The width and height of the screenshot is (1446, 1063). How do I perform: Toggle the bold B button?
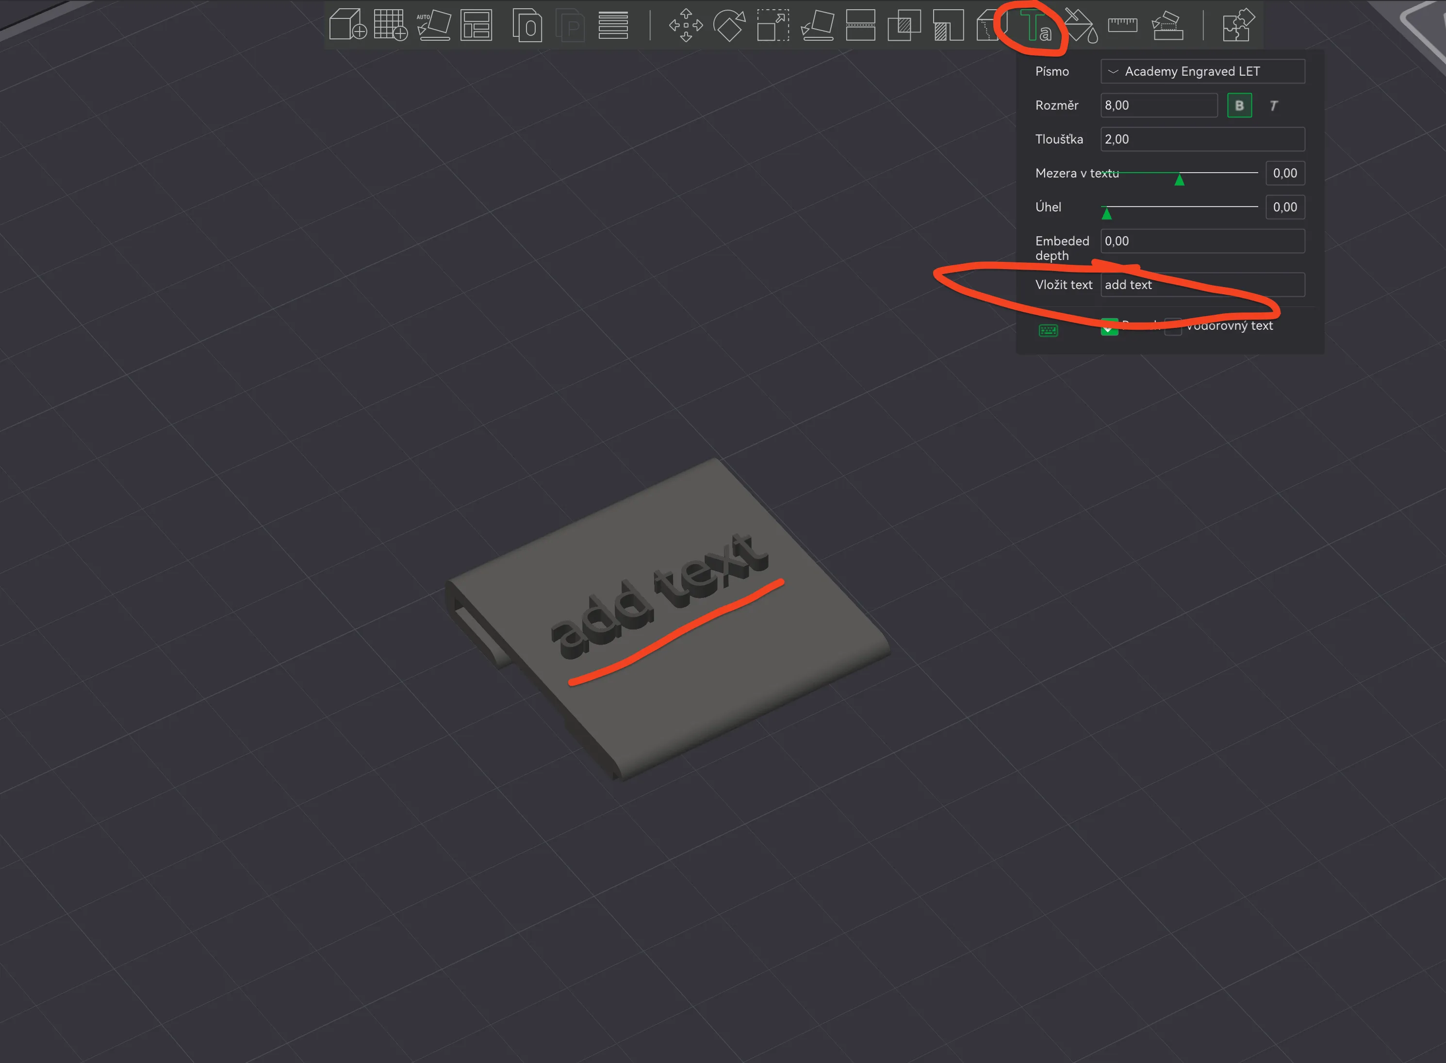click(1239, 106)
